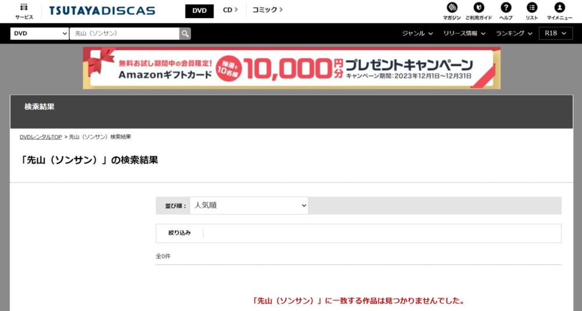Open the R18 dropdown

(x=556, y=33)
